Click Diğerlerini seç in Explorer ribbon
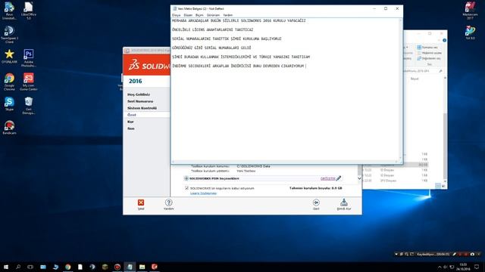 [x=429, y=58]
